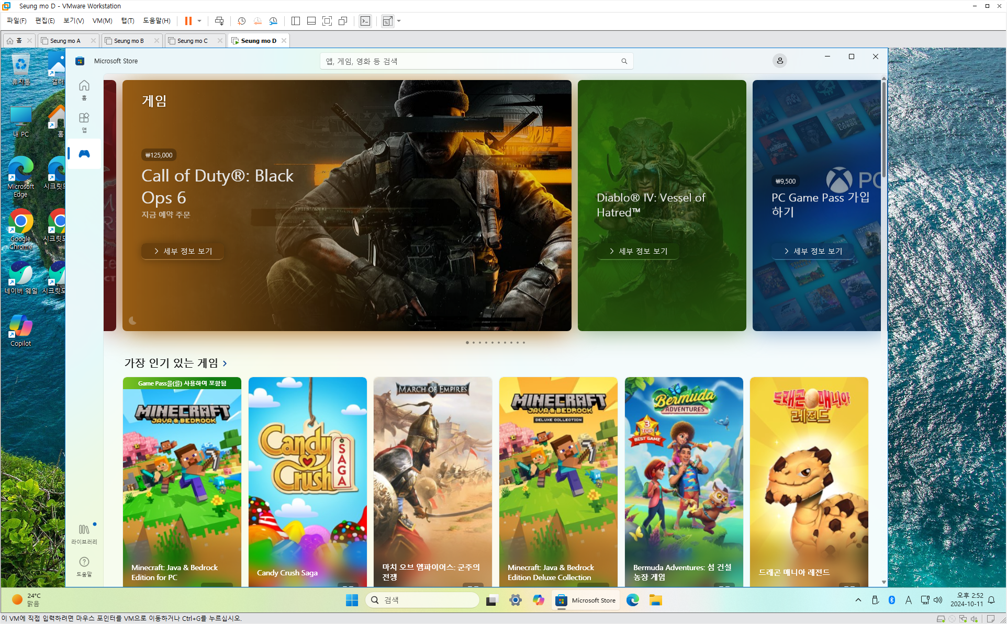Click the Microsoft Store logo icon

80,61
